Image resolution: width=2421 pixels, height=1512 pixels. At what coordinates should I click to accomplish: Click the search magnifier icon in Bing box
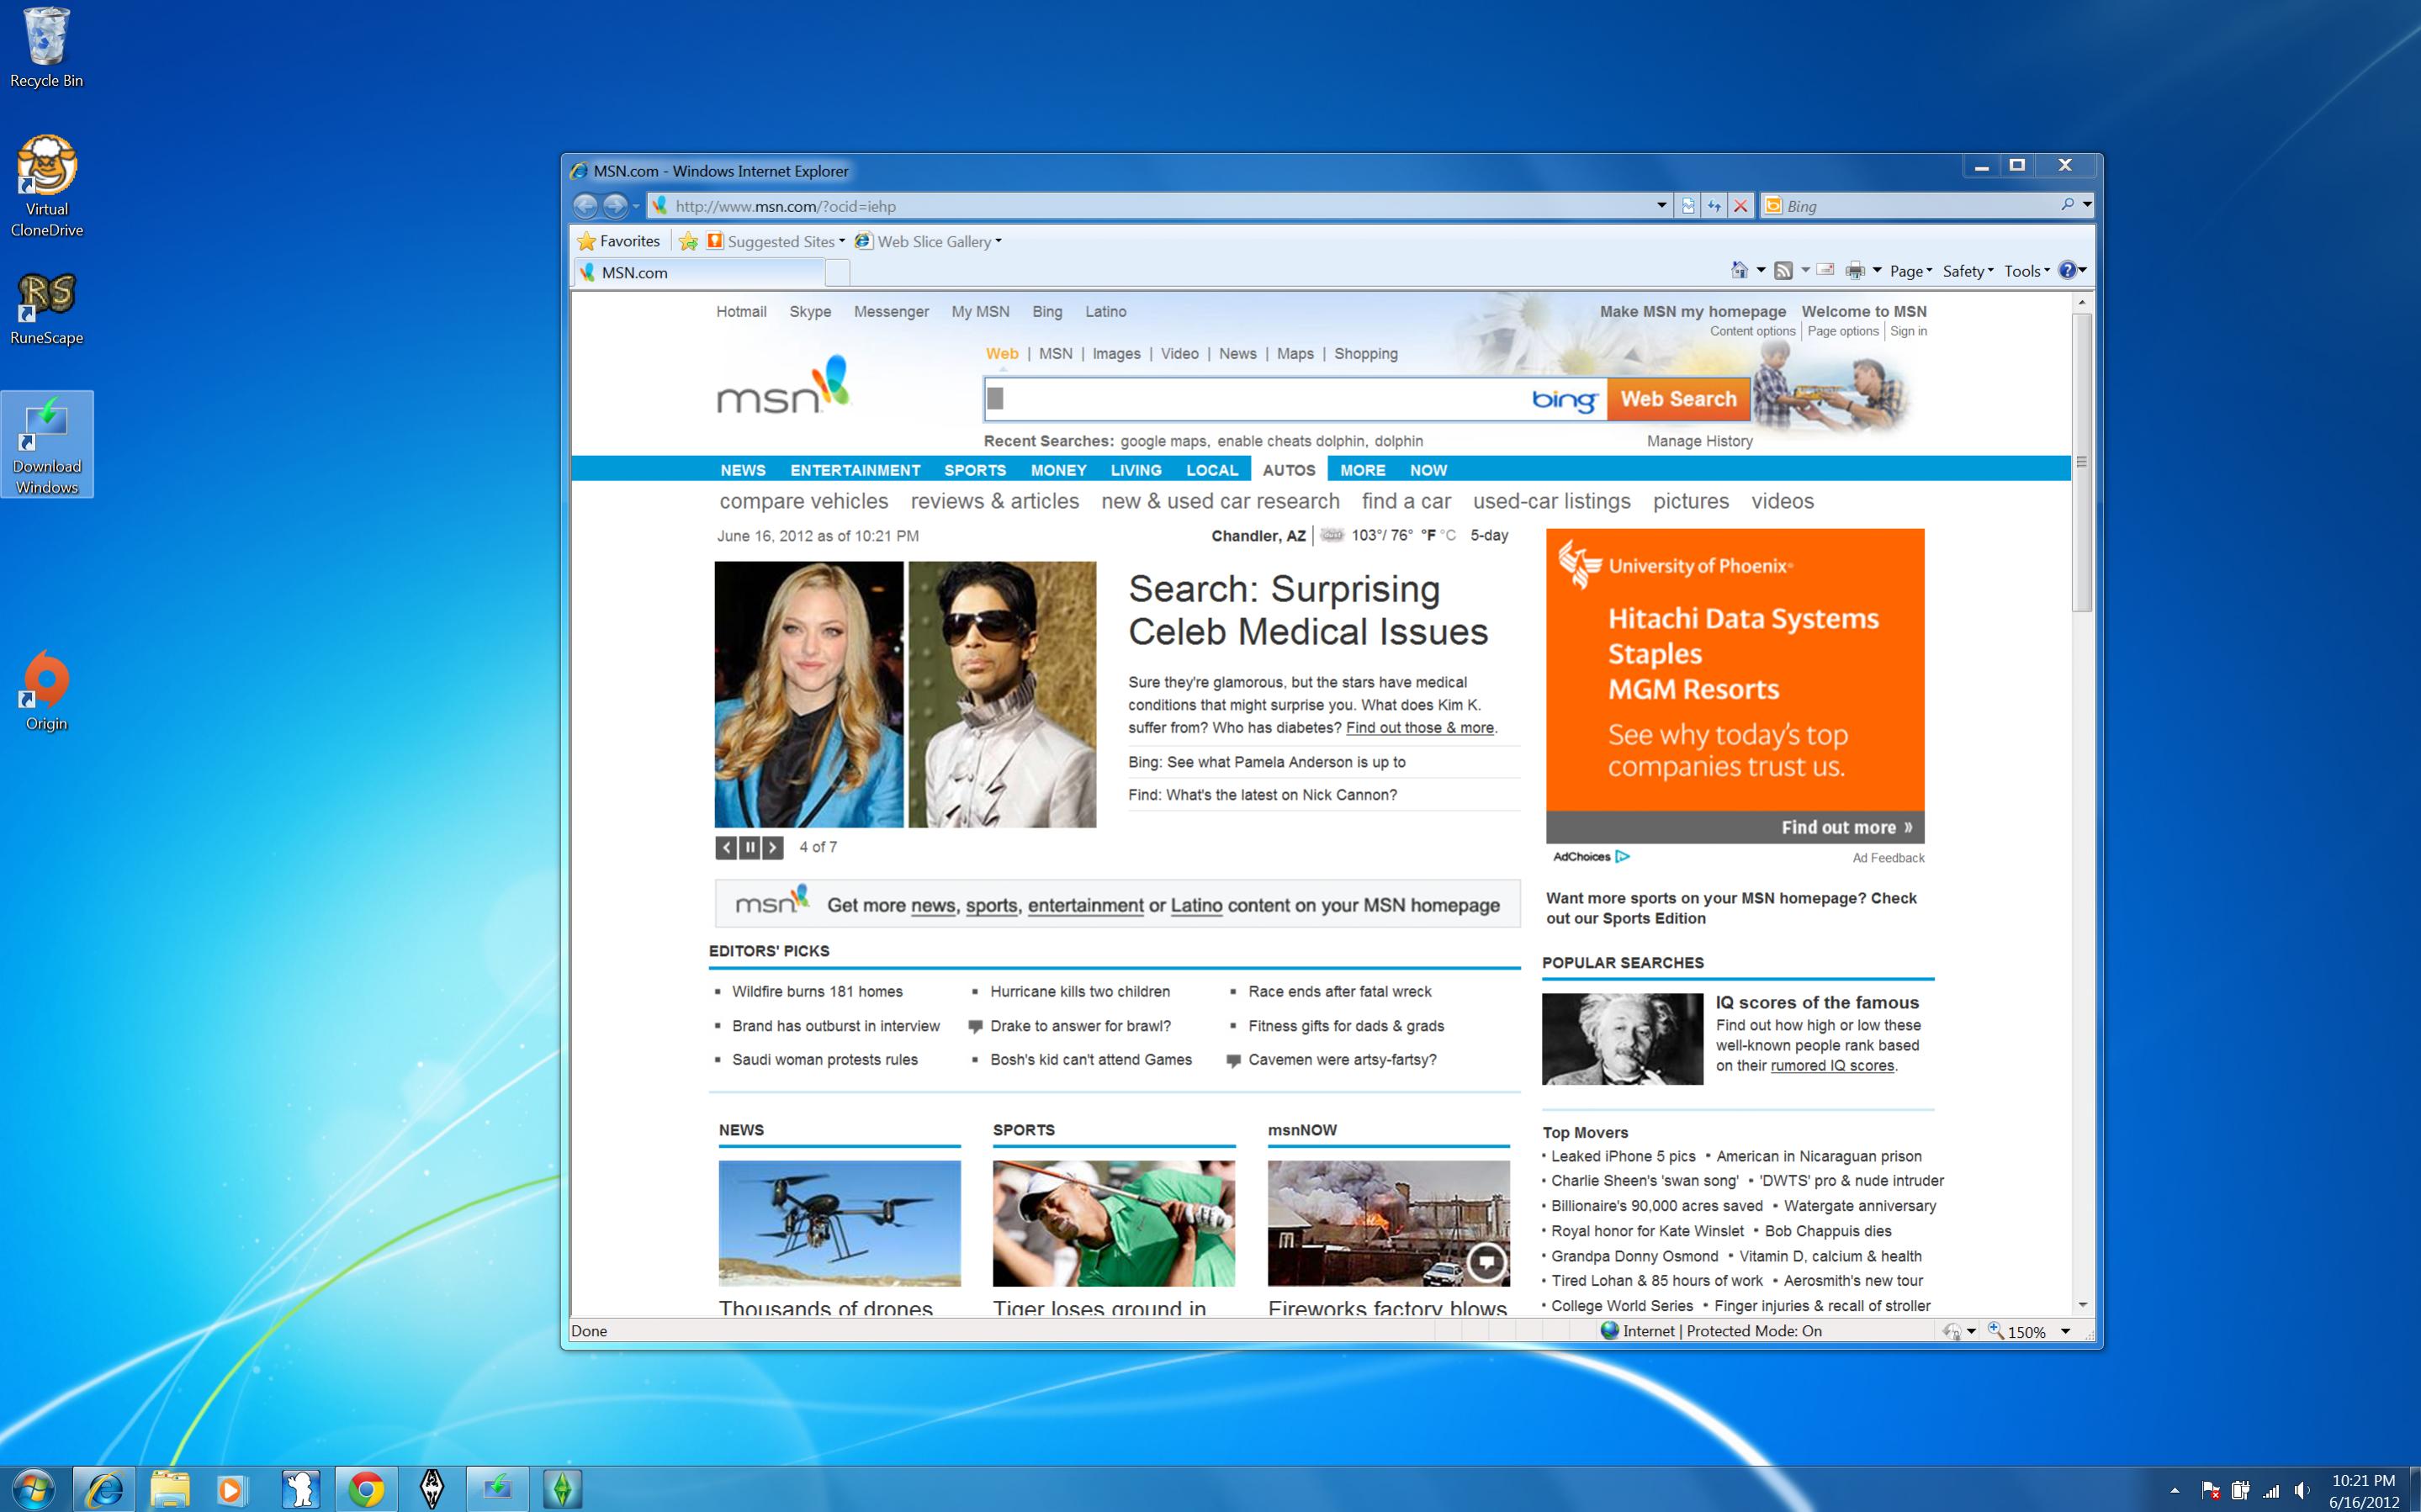pos(2067,205)
